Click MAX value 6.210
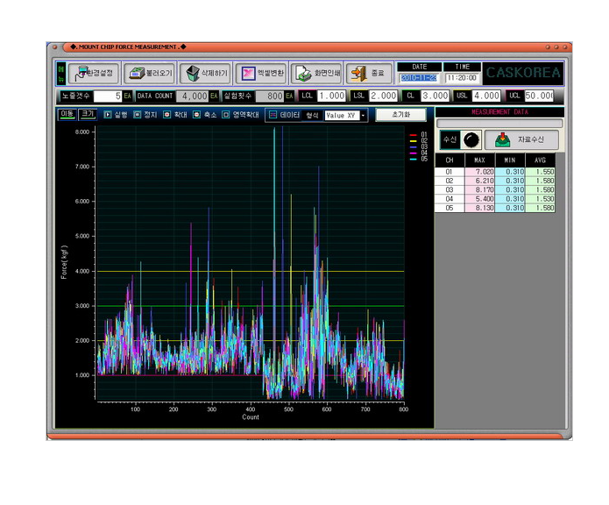The width and height of the screenshot is (609, 505). pos(479,181)
